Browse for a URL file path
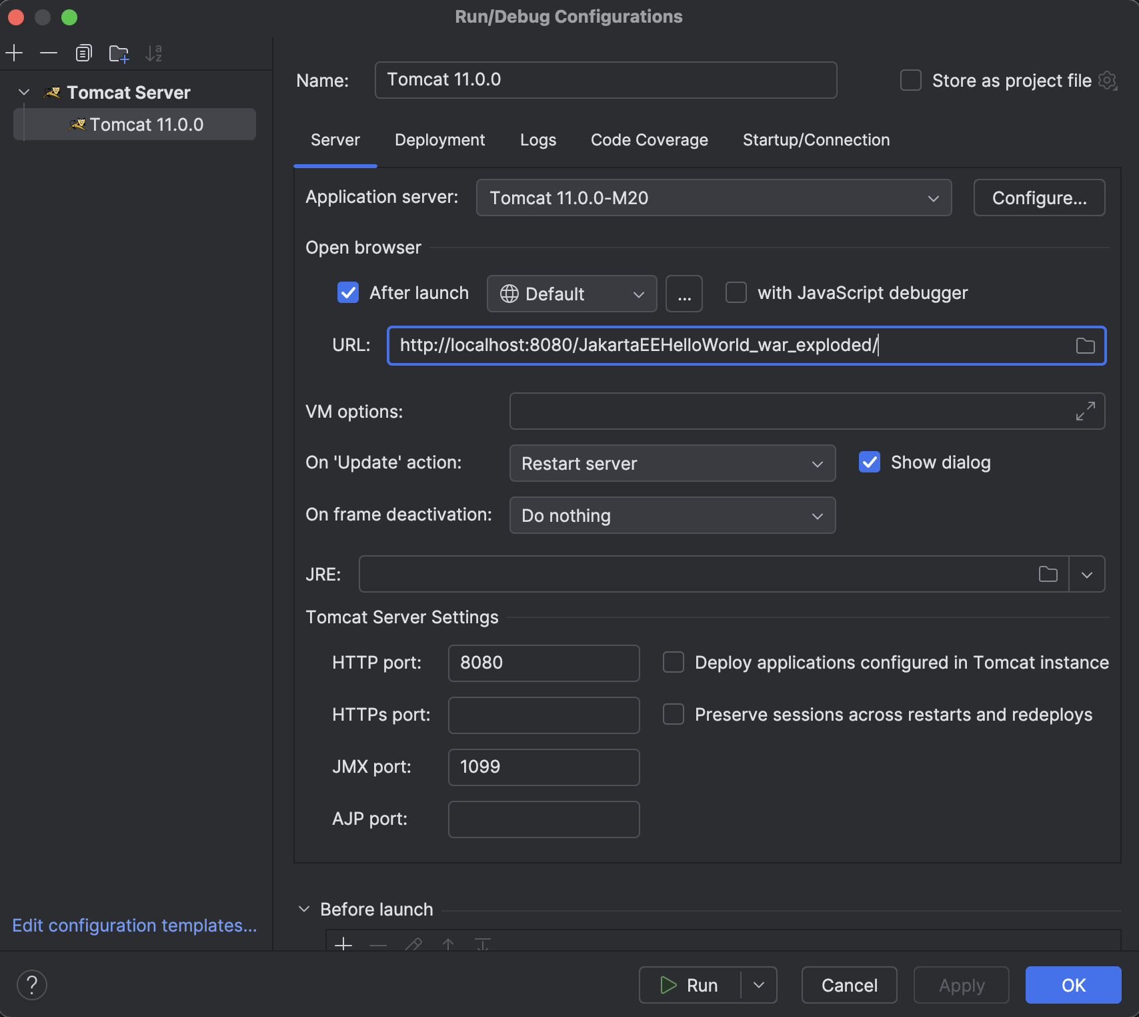The width and height of the screenshot is (1139, 1017). tap(1085, 346)
